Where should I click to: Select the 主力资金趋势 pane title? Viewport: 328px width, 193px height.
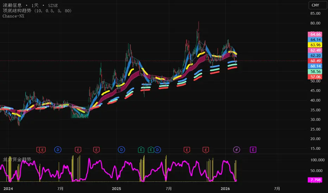tap(17, 159)
